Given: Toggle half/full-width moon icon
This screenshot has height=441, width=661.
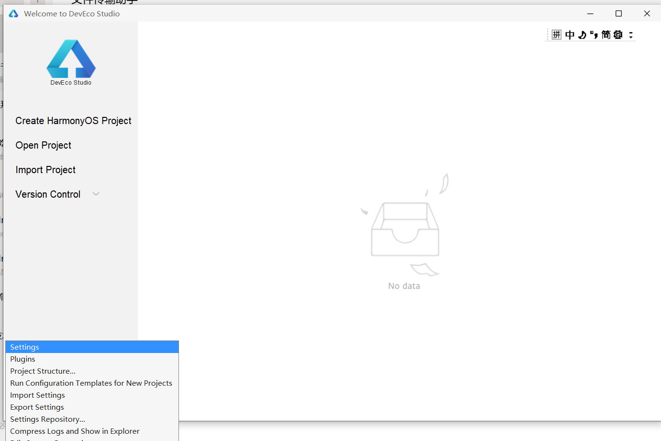Looking at the screenshot, I should pyautogui.click(x=582, y=35).
